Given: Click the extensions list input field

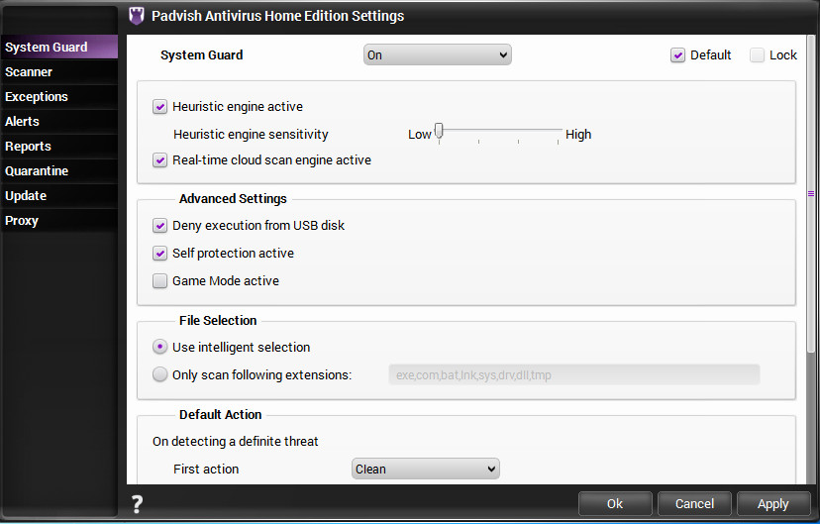Looking at the screenshot, I should [573, 375].
